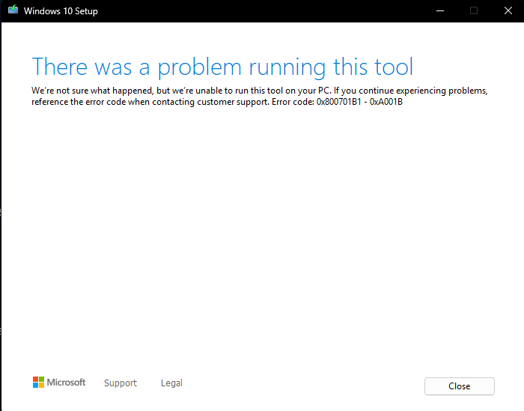Open the Legal link
Image resolution: width=524 pixels, height=411 pixels.
pyautogui.click(x=171, y=383)
